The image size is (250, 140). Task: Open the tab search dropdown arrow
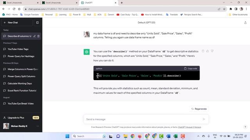224,3
